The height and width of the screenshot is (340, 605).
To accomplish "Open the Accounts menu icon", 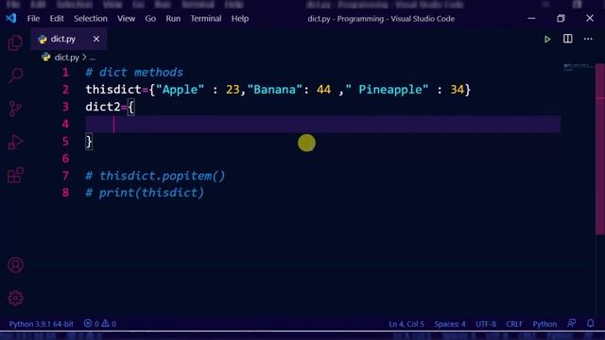I will point(15,264).
